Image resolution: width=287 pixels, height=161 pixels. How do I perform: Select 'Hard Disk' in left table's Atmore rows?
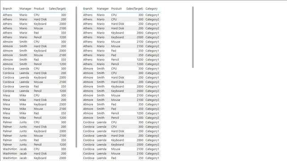pyautogui.click(x=40, y=46)
